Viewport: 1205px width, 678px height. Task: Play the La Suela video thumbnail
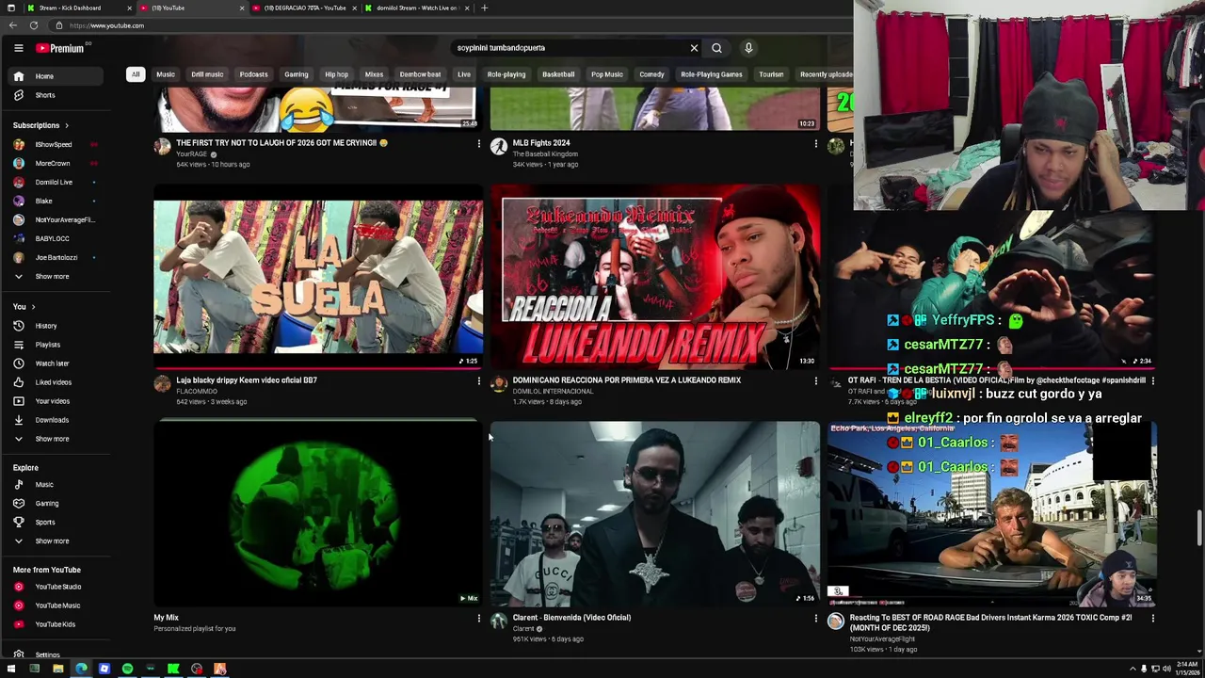pyautogui.click(x=318, y=277)
